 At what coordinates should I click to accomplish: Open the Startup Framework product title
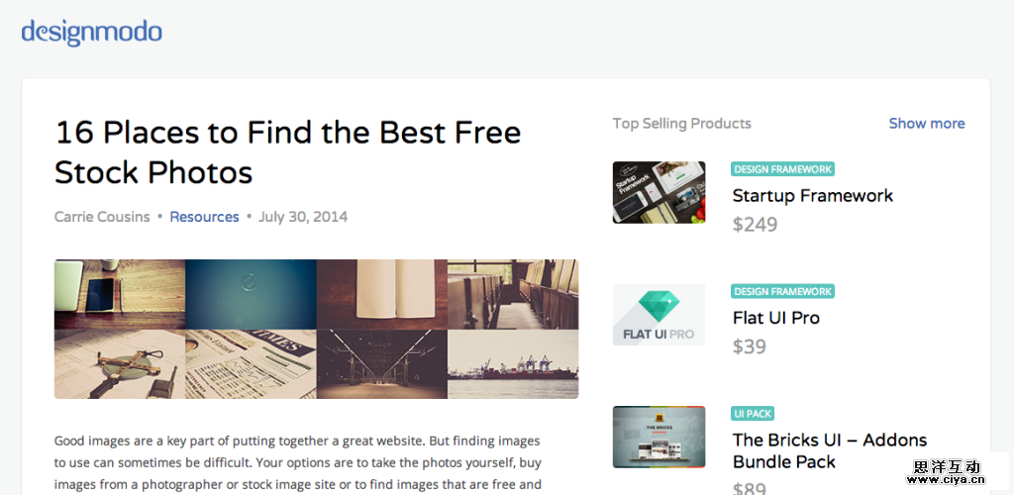click(812, 196)
